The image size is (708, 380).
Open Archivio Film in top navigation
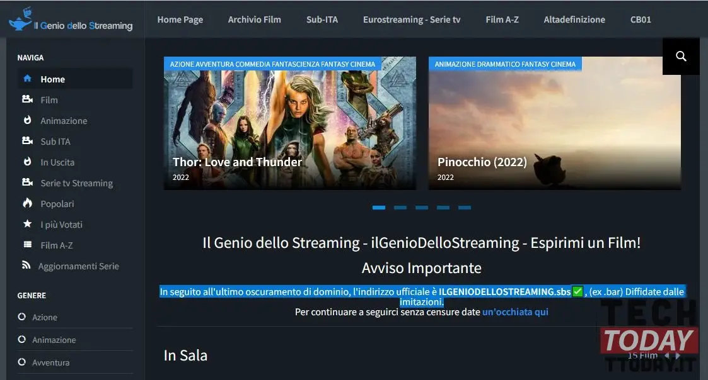[254, 20]
